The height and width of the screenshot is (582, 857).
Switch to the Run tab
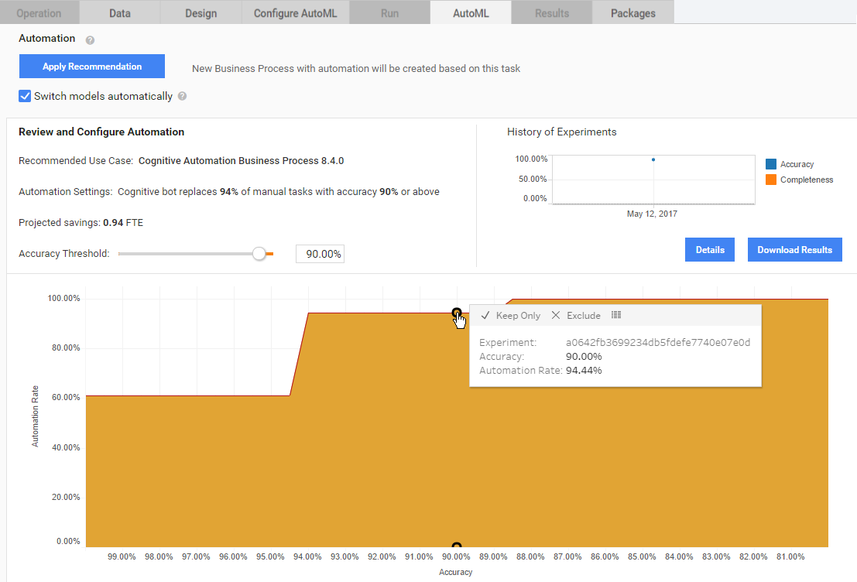click(x=389, y=13)
